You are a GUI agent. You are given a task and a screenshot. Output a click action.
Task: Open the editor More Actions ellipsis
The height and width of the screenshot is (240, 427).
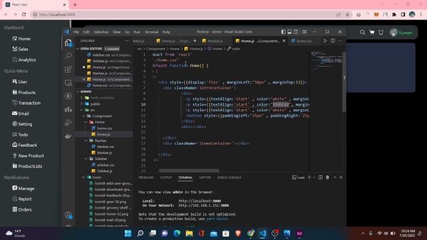tap(340, 41)
